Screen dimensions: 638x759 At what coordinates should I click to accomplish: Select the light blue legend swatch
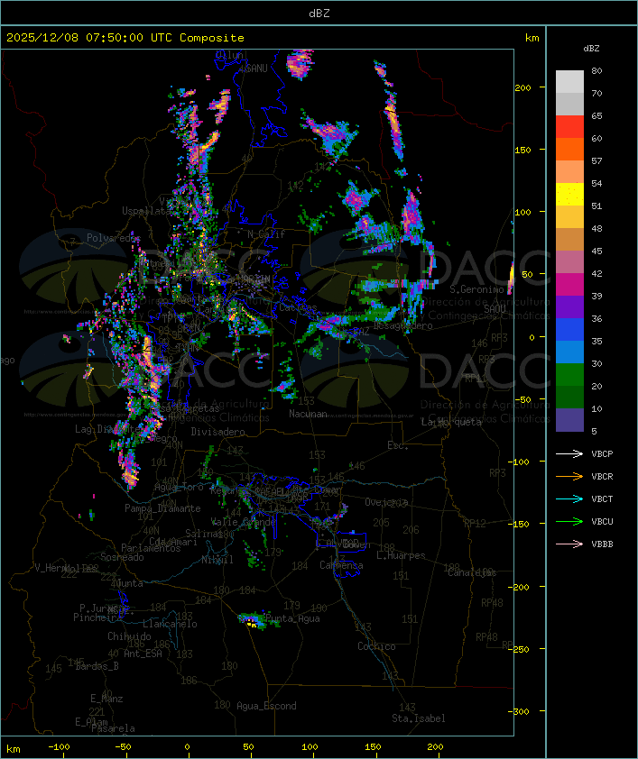point(569,352)
